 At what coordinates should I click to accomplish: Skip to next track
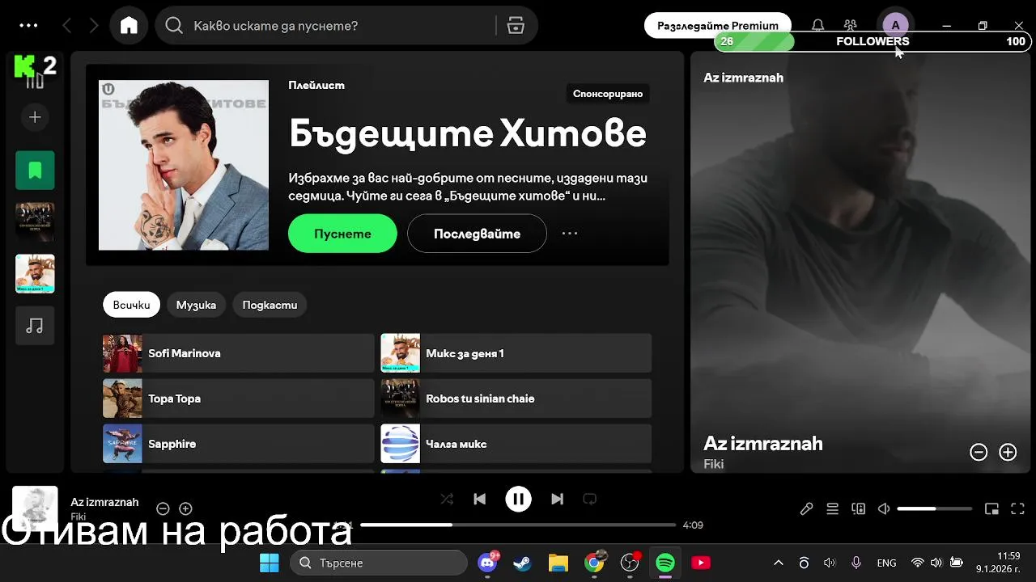click(x=557, y=500)
